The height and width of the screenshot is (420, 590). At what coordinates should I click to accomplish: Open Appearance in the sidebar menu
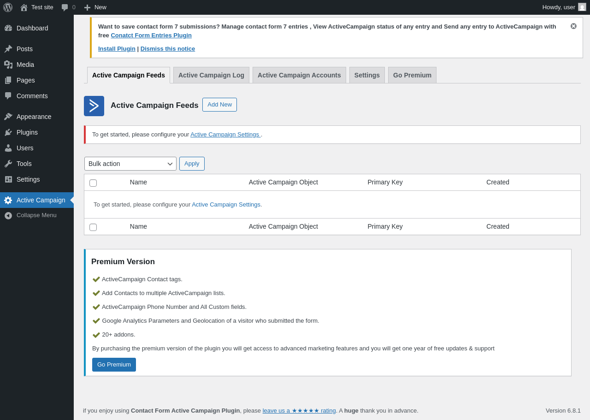tap(37, 117)
